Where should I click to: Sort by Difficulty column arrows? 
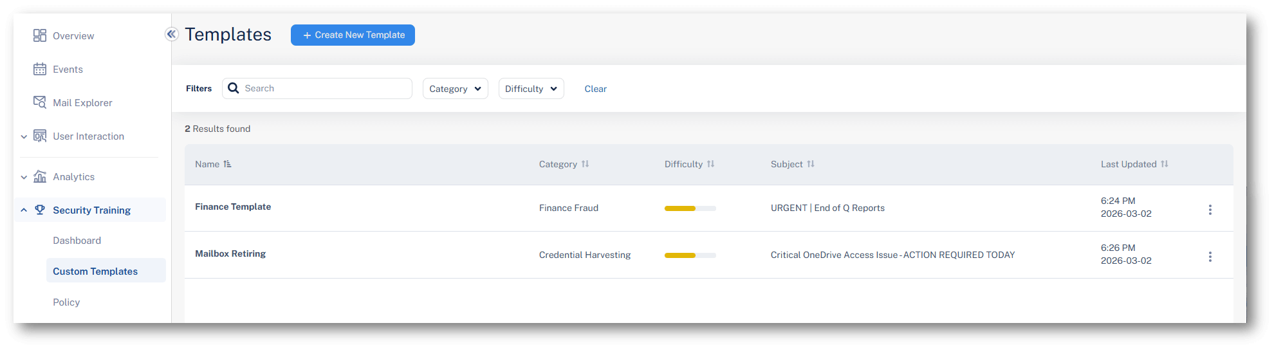pos(710,164)
